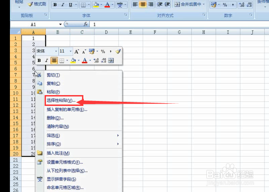Click the ribbon Italic button
The width and height of the screenshot is (269, 192).
click(63, 5)
